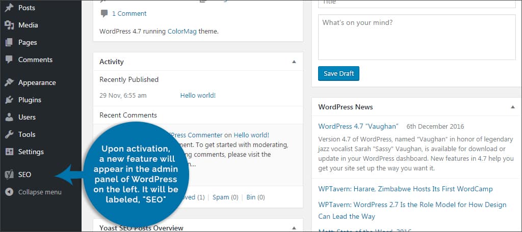Viewport: 522px width, 232px height.
Task: Open the Hello world! recently published post
Action: click(x=198, y=95)
